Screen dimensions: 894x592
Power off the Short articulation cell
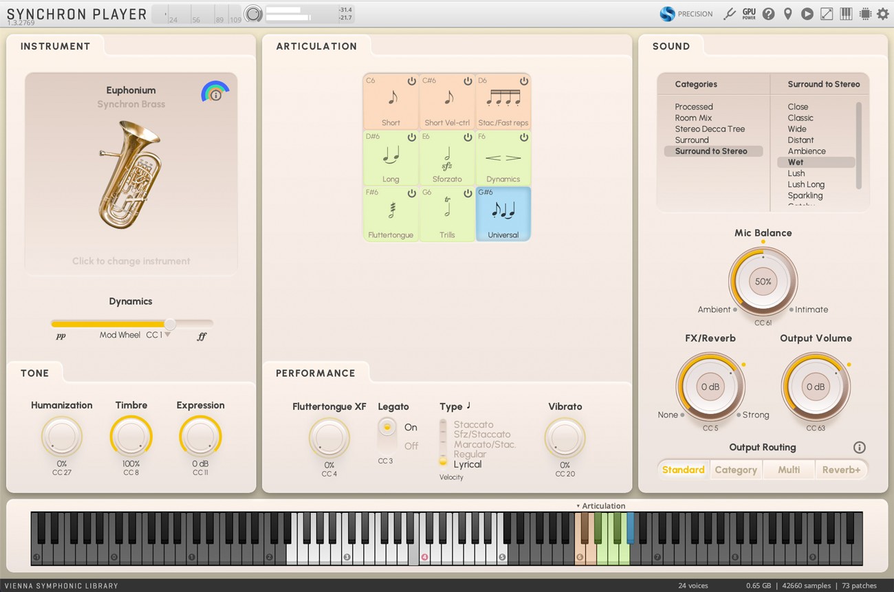(x=411, y=80)
